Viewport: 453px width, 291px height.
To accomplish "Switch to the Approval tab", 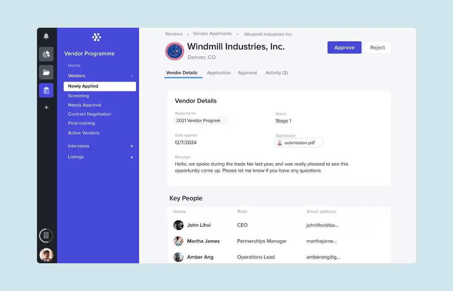I will (247, 73).
